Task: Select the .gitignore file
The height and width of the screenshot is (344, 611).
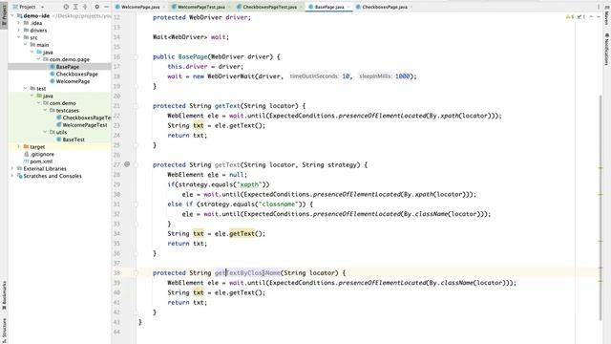Action: click(42, 154)
